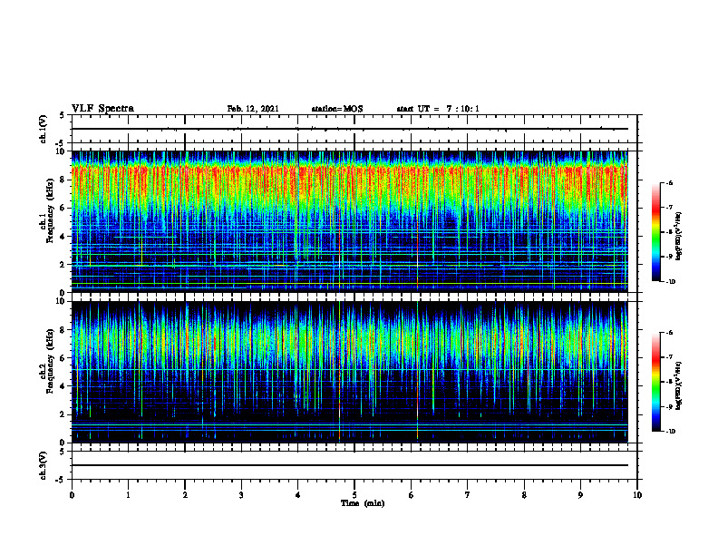Image resolution: width=718 pixels, height=555 pixels.
Task: Click the ch.1 color scale bar
Action: point(656,232)
